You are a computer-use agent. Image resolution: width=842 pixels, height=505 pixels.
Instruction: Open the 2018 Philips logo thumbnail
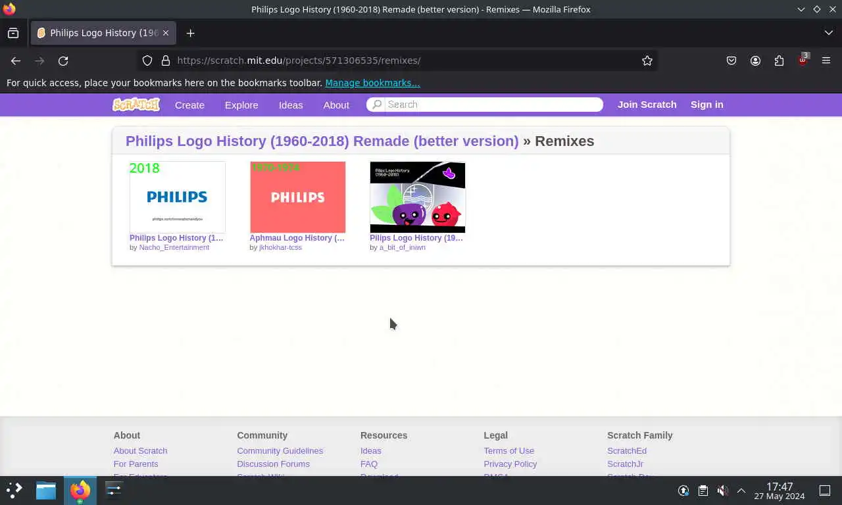pyautogui.click(x=178, y=197)
